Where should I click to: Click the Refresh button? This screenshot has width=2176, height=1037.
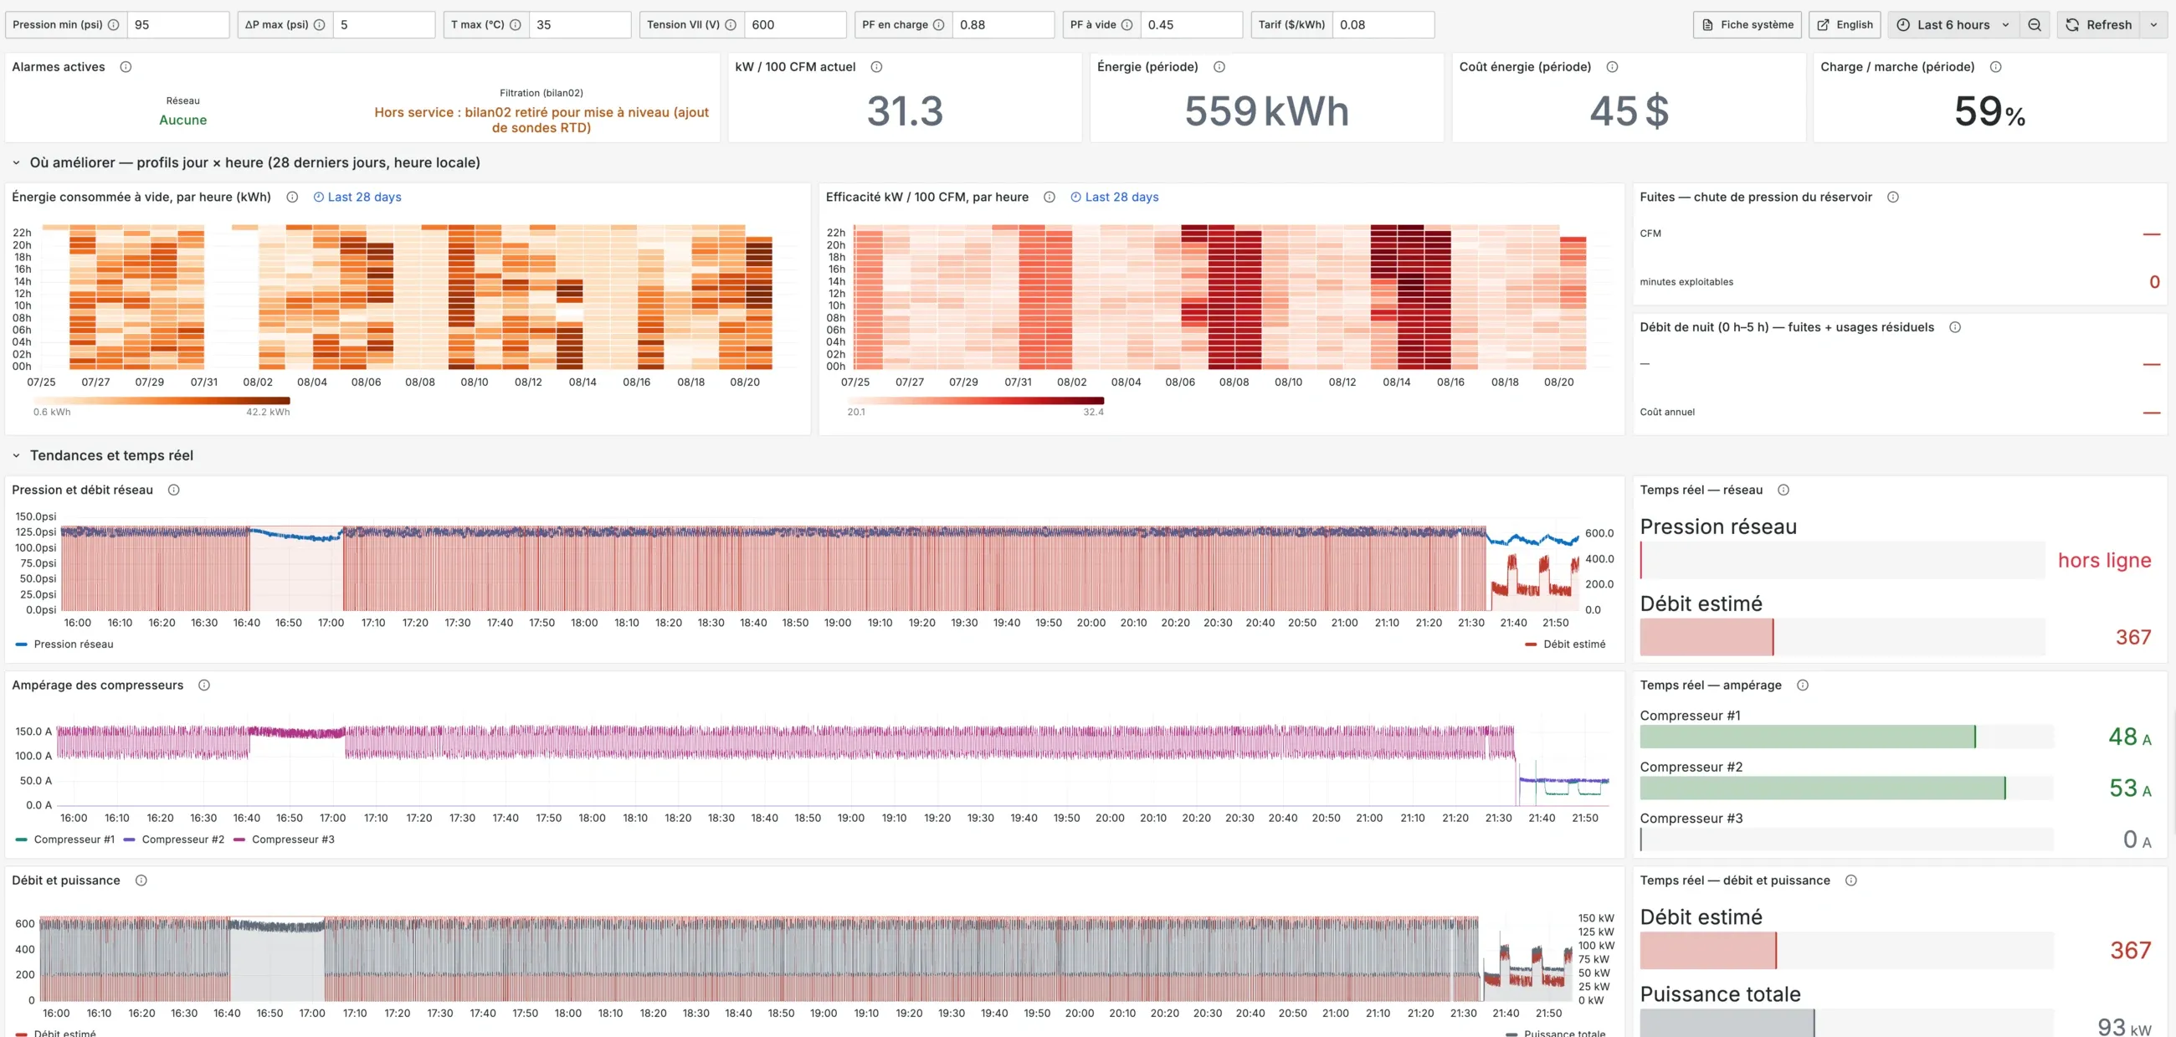click(2098, 24)
